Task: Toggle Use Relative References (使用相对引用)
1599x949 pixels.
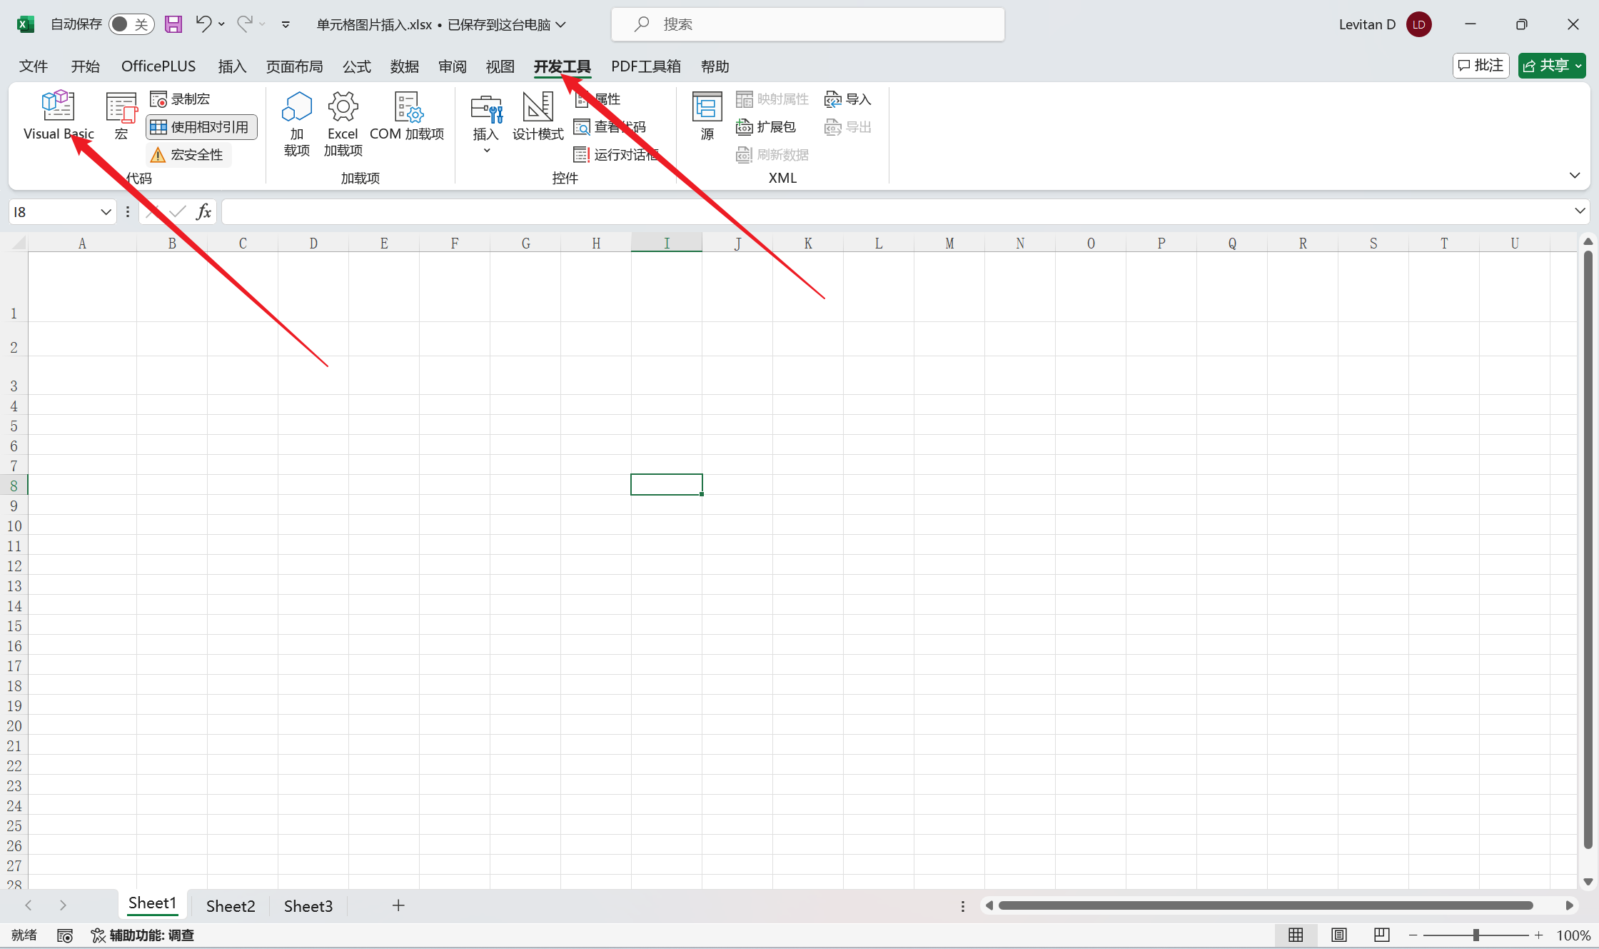Action: pyautogui.click(x=201, y=127)
